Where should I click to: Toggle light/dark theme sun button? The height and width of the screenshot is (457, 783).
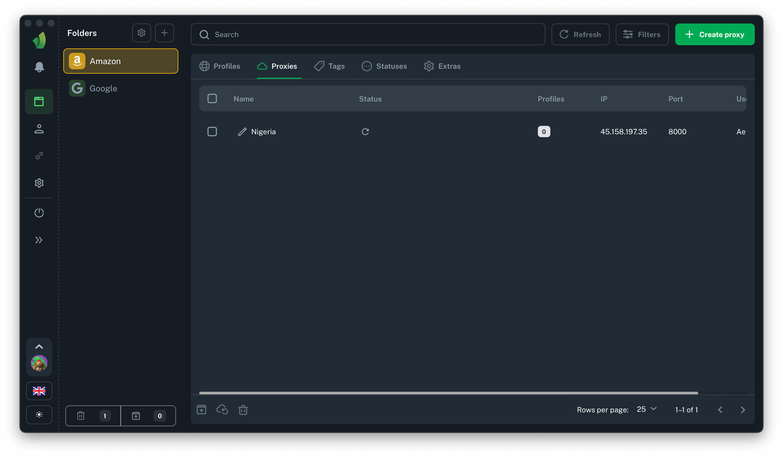39,415
